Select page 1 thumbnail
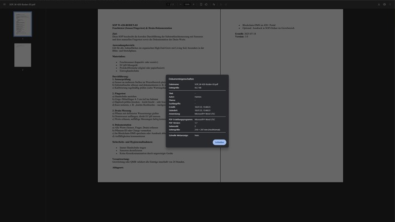Viewport: 395px width, 222px height. pyautogui.click(x=23, y=24)
